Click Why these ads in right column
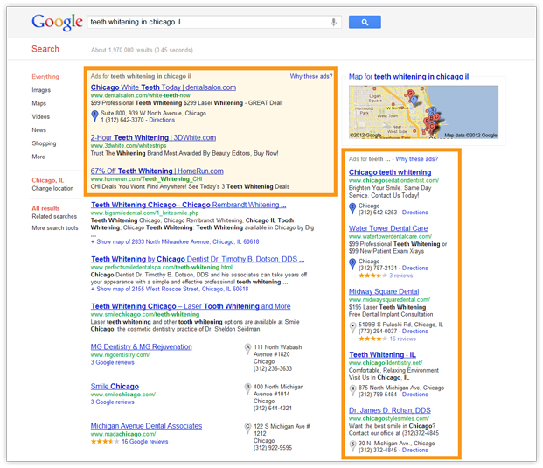 [x=416, y=159]
